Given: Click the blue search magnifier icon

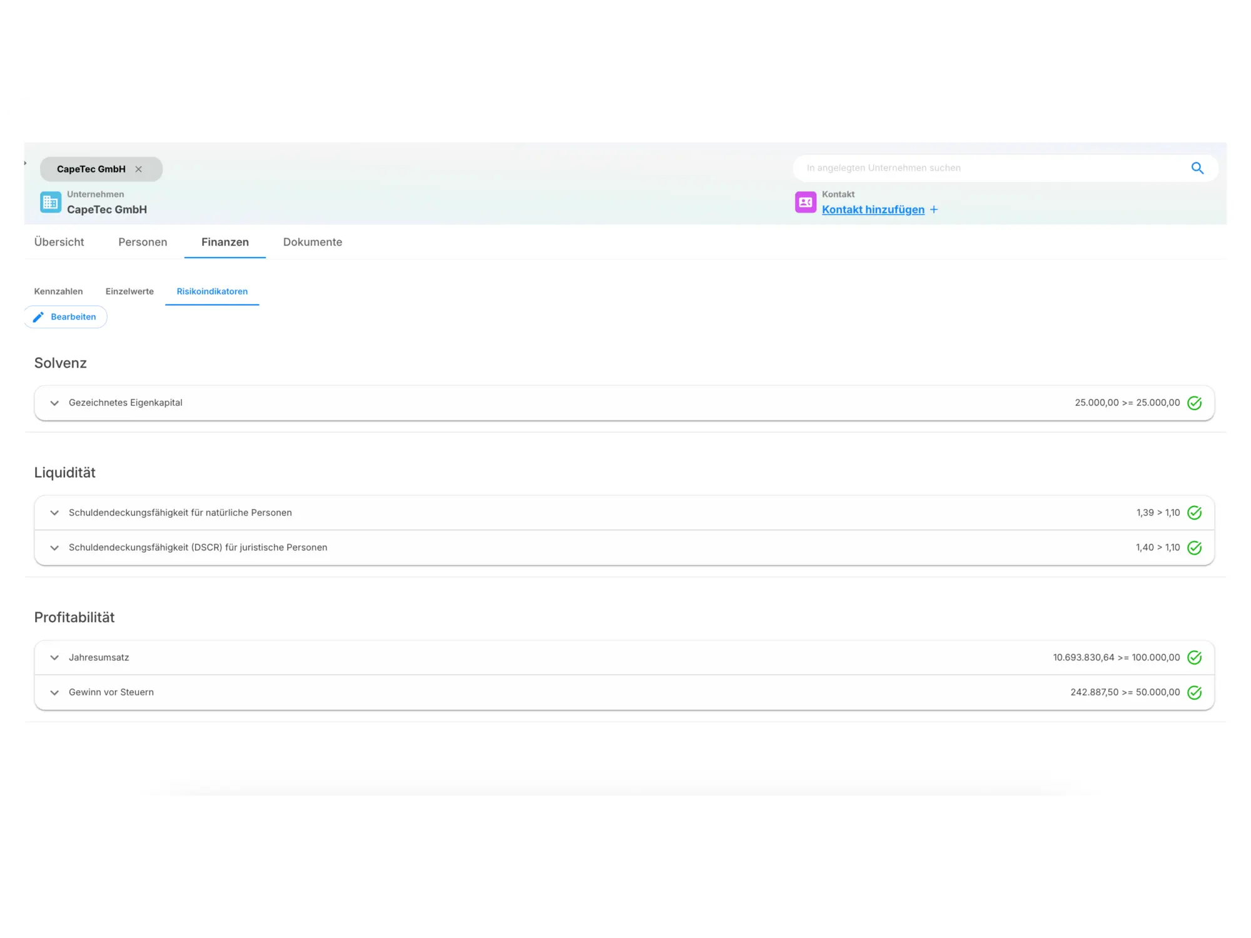Looking at the screenshot, I should 1197,168.
